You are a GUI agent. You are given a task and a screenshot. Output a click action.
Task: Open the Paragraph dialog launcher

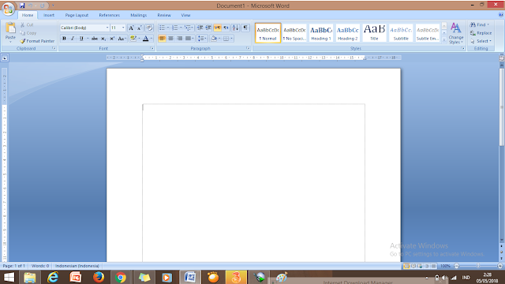coord(248,48)
